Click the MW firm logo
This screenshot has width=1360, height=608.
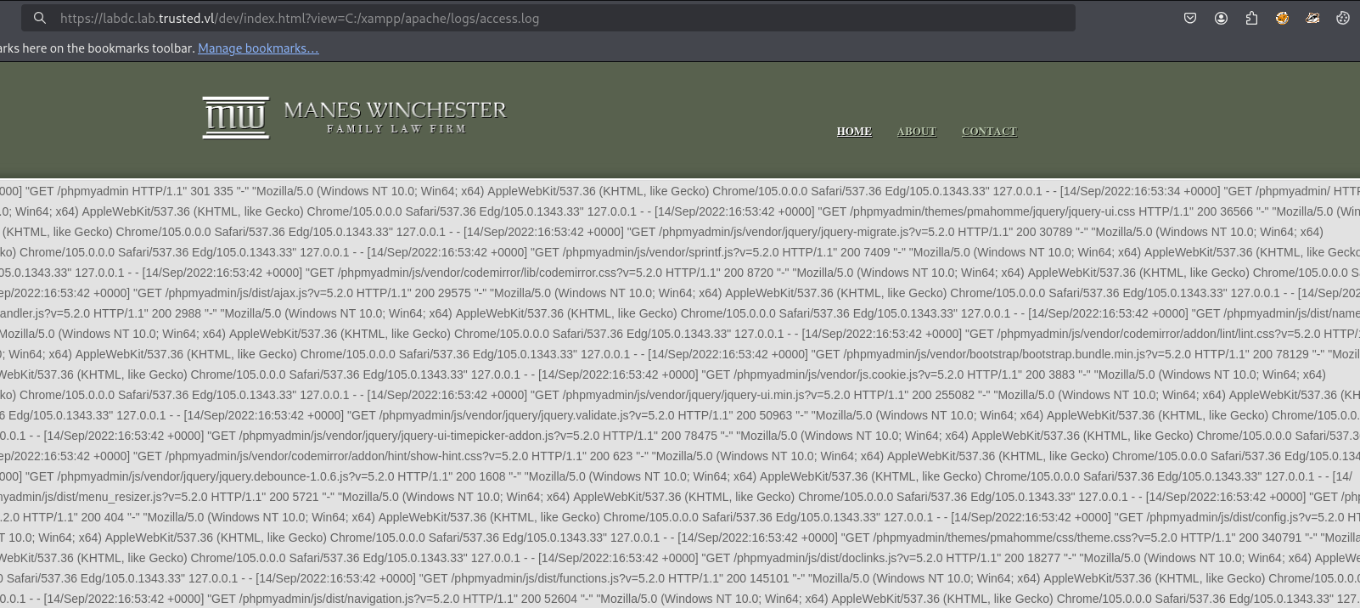pos(236,117)
